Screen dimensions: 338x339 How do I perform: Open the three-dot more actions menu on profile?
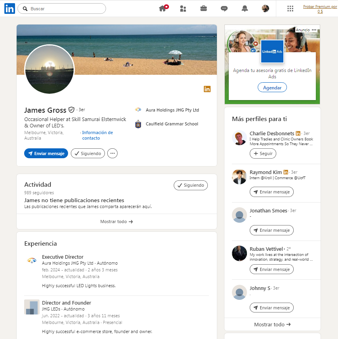click(112, 153)
